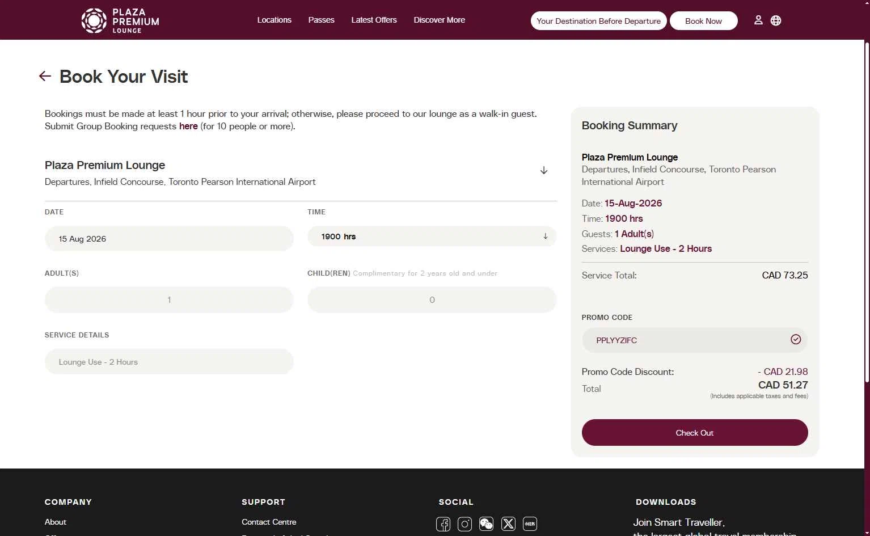Click the Book Now button
The height and width of the screenshot is (536, 870).
[x=704, y=21]
